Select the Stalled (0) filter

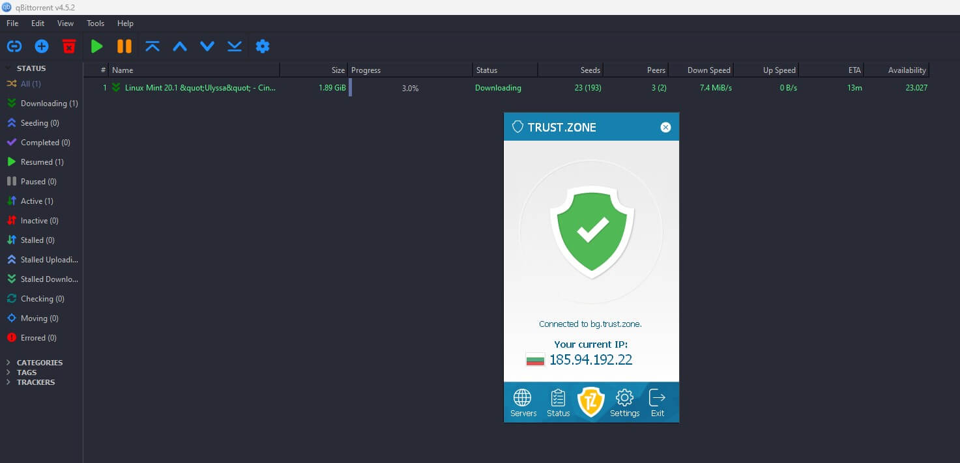click(42, 240)
